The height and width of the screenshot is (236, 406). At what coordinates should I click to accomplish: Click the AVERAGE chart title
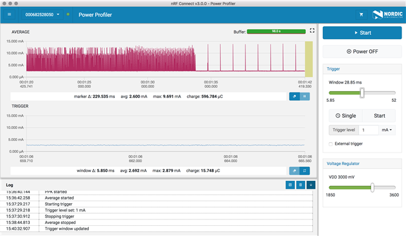[20, 32]
